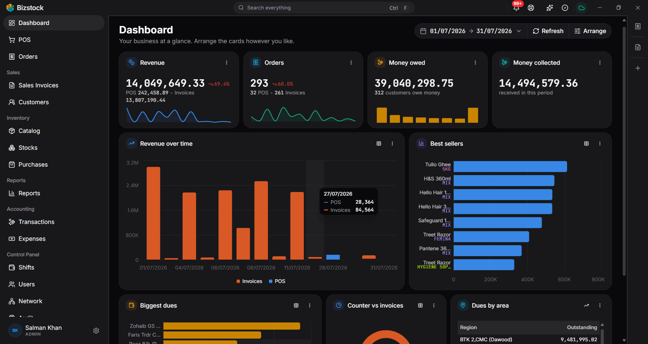The width and height of the screenshot is (648, 344).
Task: Open Shifts under Control Panel
Action: pyautogui.click(x=54, y=267)
